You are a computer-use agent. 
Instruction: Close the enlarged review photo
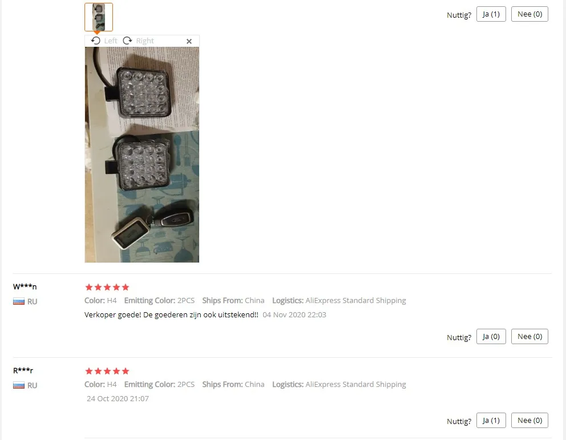pyautogui.click(x=189, y=41)
